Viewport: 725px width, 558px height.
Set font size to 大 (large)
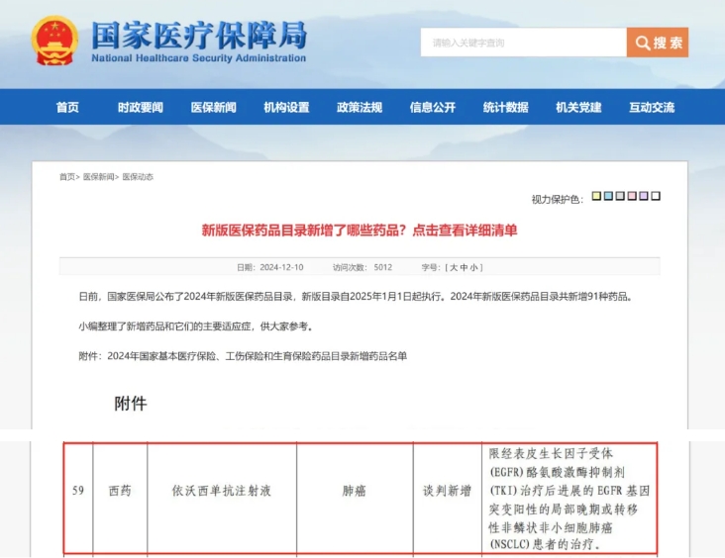pyautogui.click(x=453, y=267)
